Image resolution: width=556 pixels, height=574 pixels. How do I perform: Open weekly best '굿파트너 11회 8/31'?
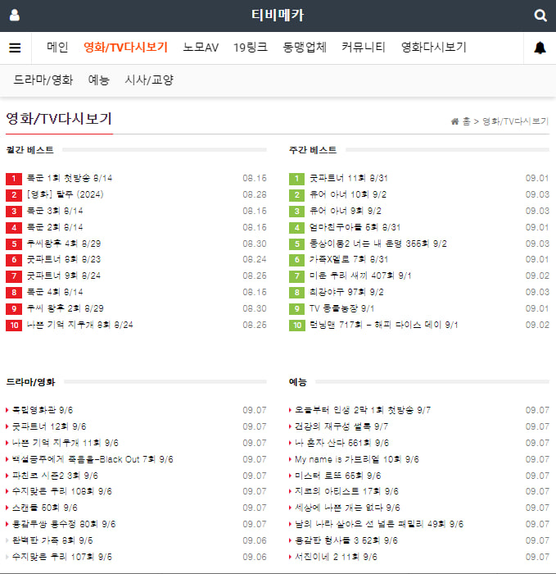[x=349, y=178]
